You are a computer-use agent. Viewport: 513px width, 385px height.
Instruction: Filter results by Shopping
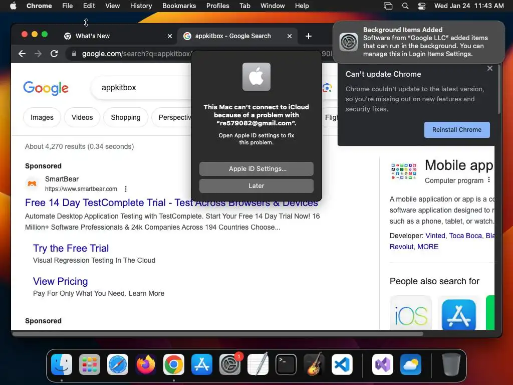click(126, 117)
